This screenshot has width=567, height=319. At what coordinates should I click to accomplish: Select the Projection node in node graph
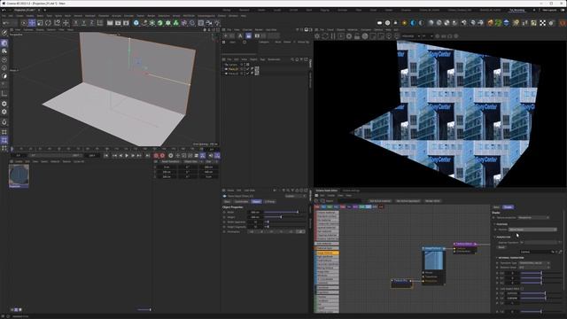(x=401, y=283)
